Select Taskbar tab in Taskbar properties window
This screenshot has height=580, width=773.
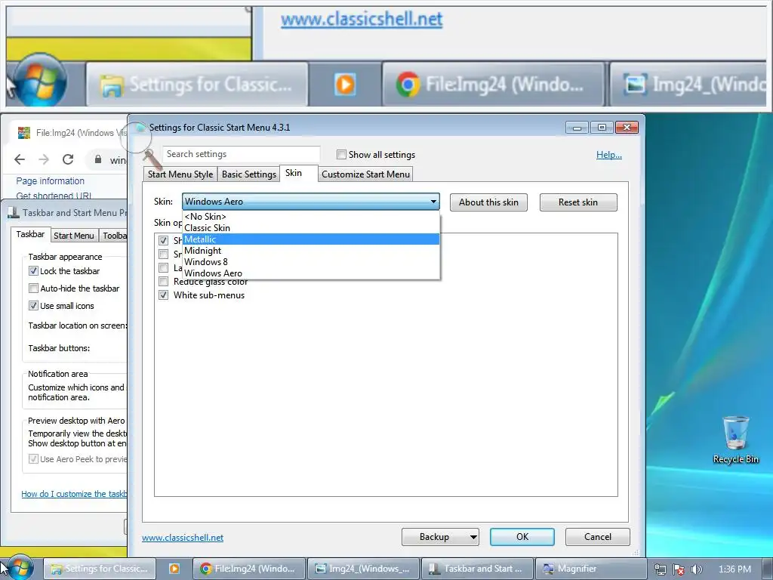[x=30, y=234]
